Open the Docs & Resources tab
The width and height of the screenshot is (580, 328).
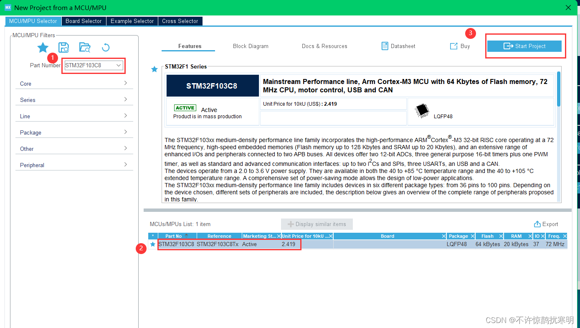click(x=324, y=46)
